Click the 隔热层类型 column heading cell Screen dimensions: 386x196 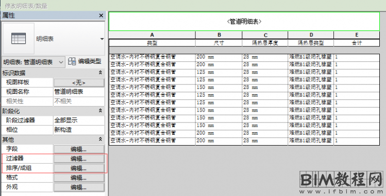[x=311, y=43]
